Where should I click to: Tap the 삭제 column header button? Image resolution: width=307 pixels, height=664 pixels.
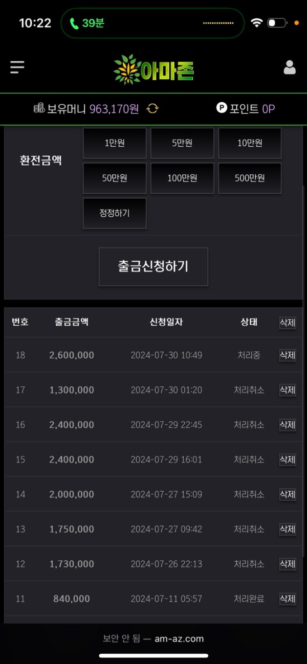(288, 323)
